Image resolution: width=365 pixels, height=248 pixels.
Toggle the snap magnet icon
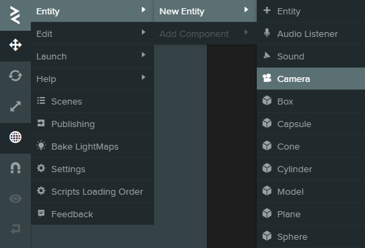[15, 167]
